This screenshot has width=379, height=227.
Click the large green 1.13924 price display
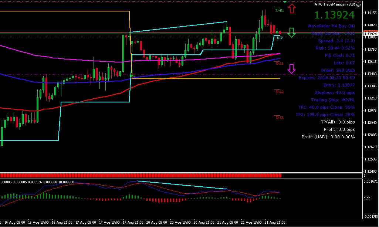[335, 15]
